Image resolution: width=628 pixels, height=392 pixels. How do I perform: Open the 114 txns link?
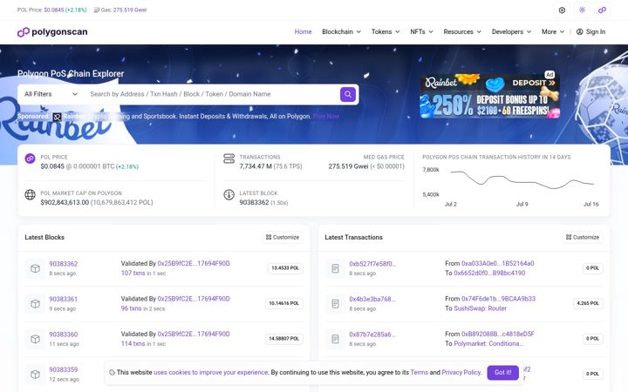click(x=133, y=343)
